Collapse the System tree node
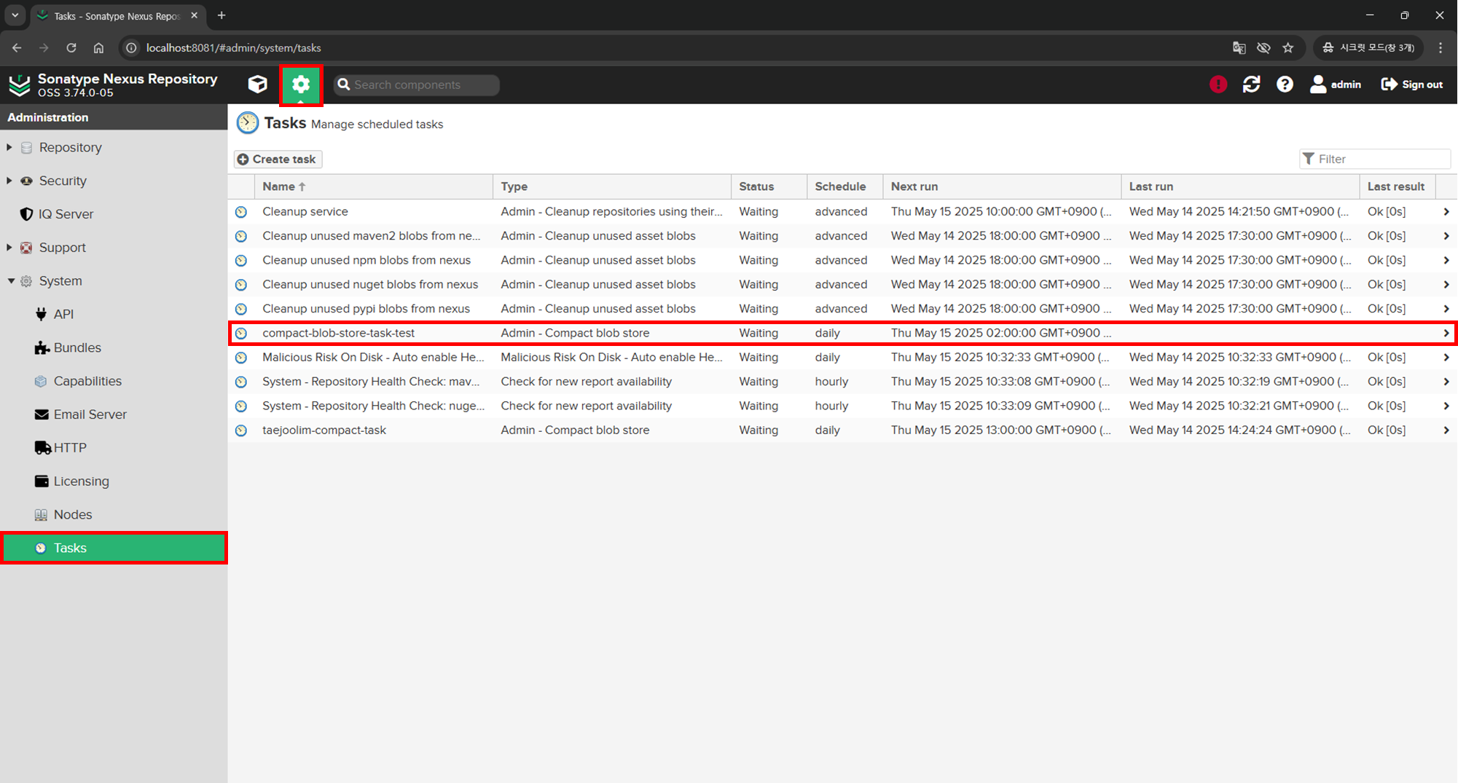 (11, 281)
